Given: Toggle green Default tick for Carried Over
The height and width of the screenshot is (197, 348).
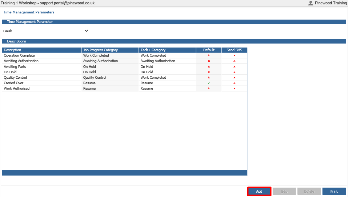Looking at the screenshot, I should pos(209,83).
